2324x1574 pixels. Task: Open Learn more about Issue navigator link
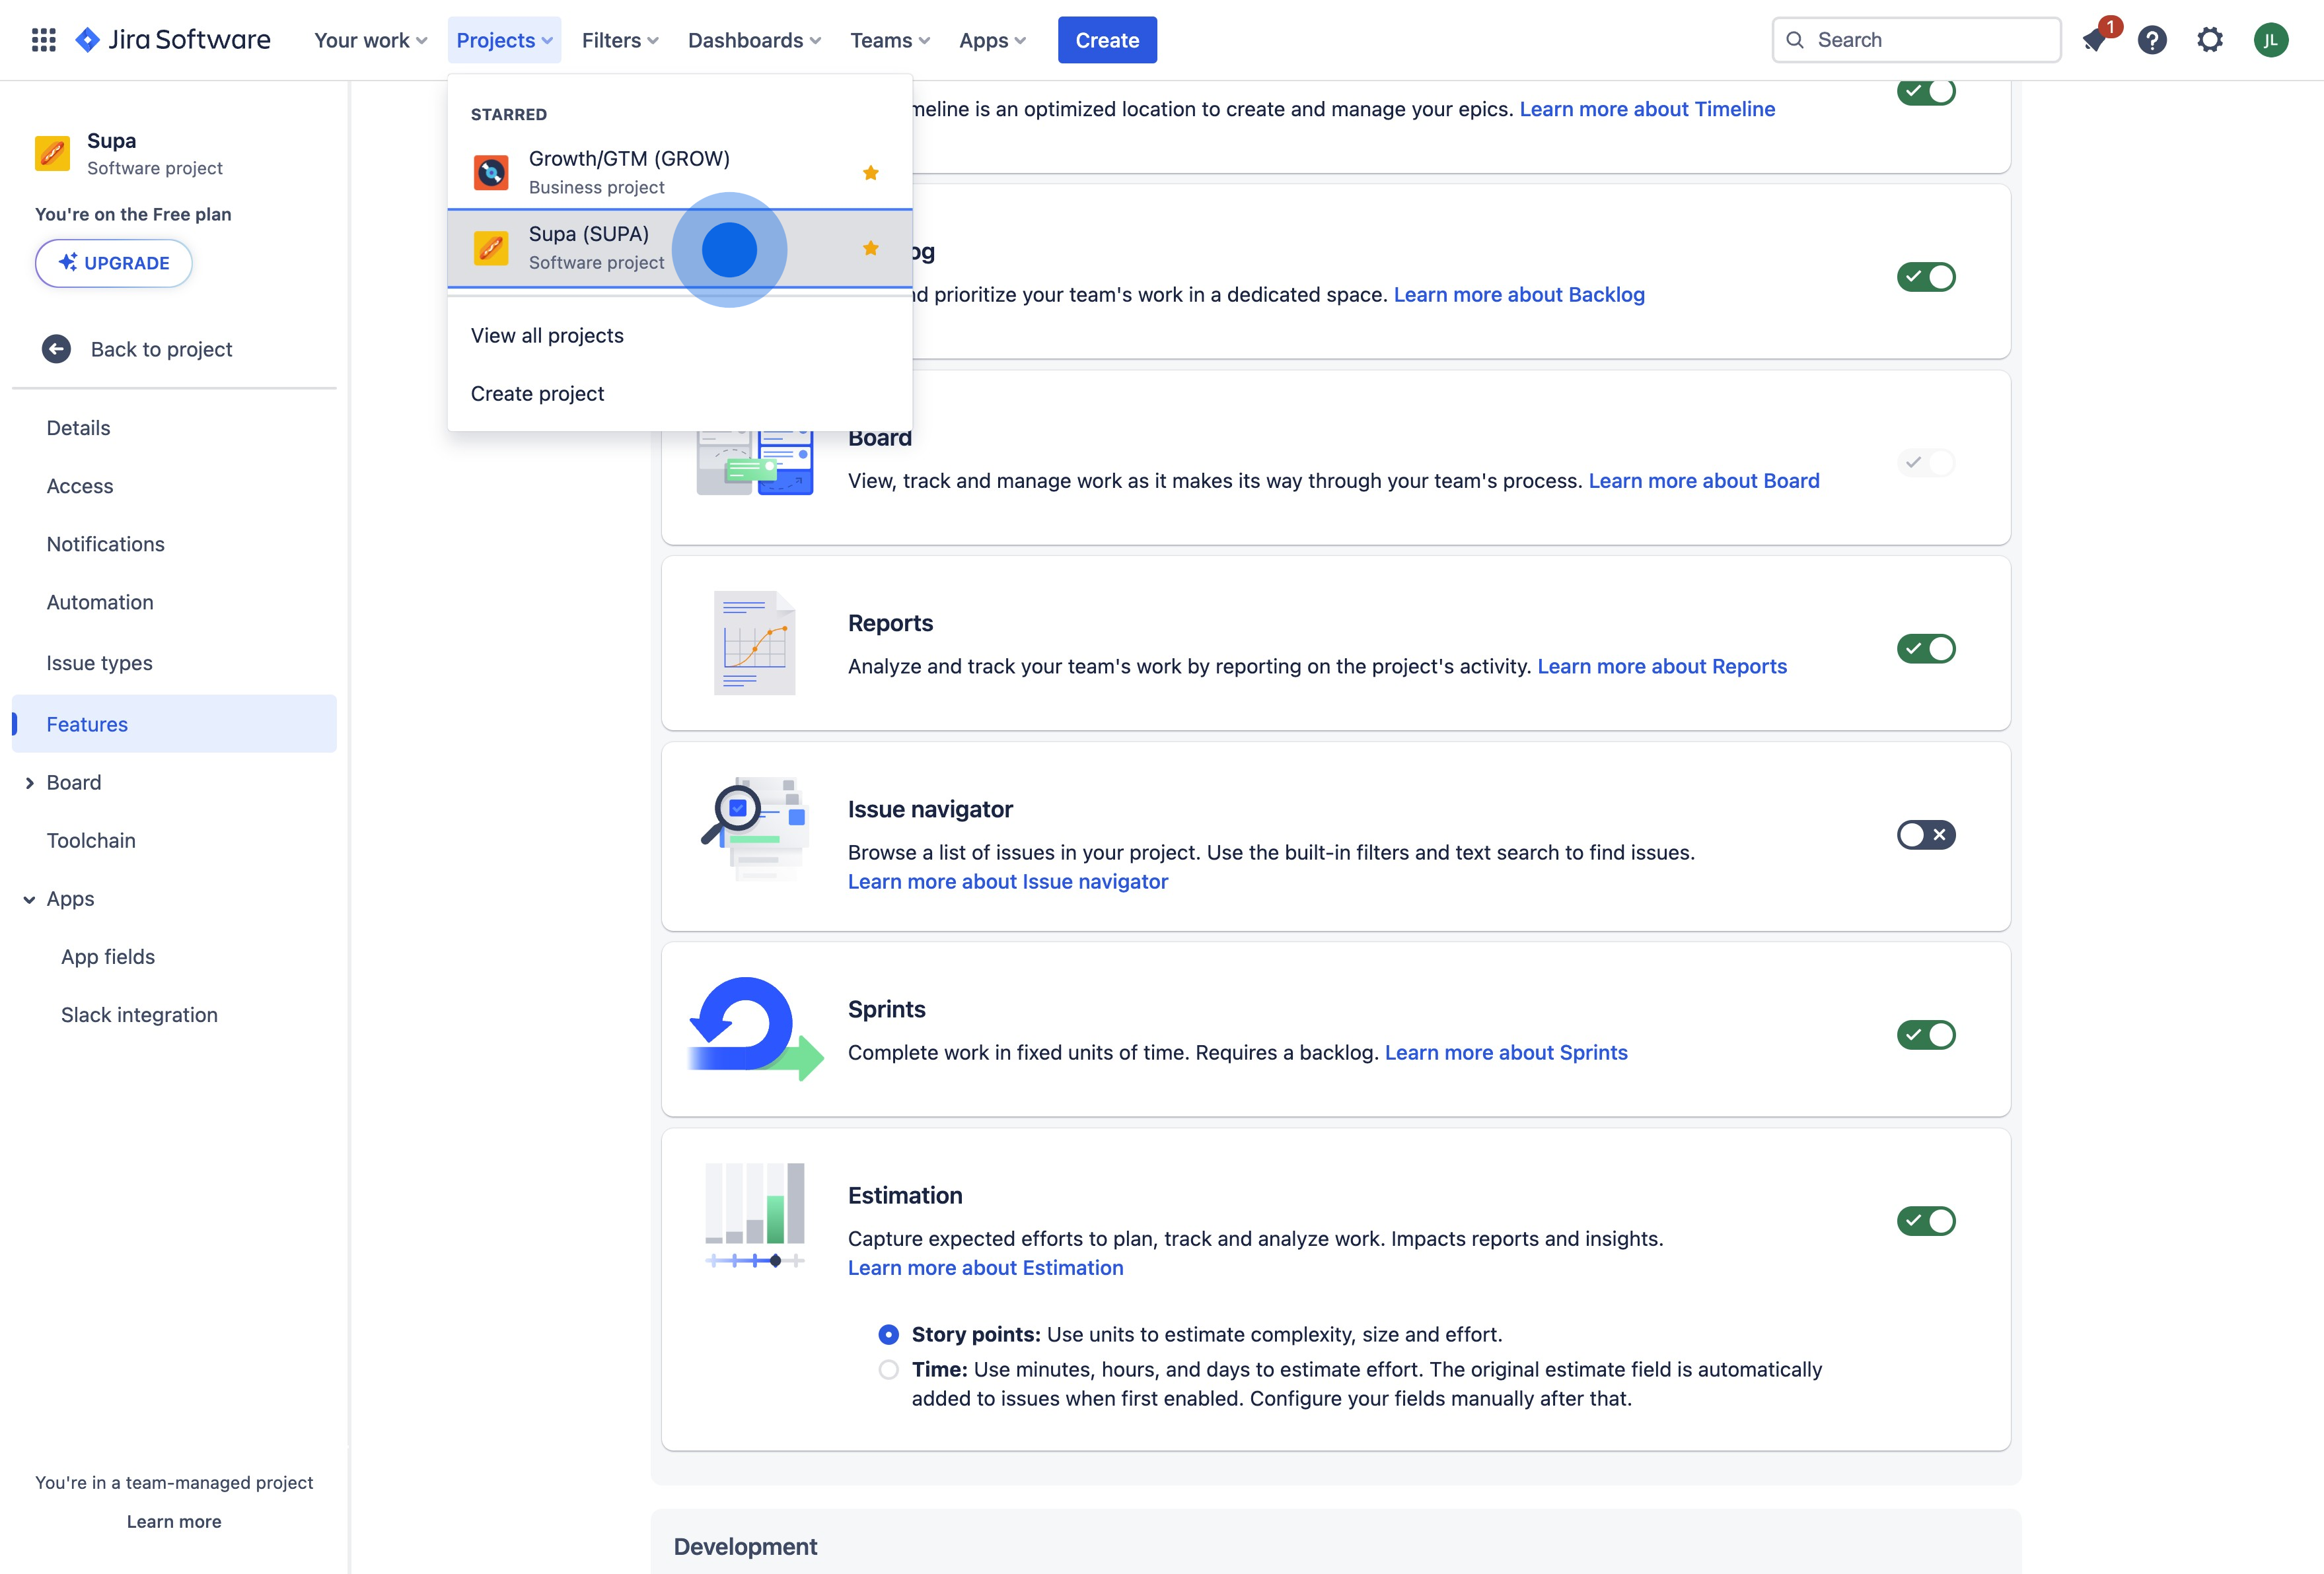tap(1008, 881)
